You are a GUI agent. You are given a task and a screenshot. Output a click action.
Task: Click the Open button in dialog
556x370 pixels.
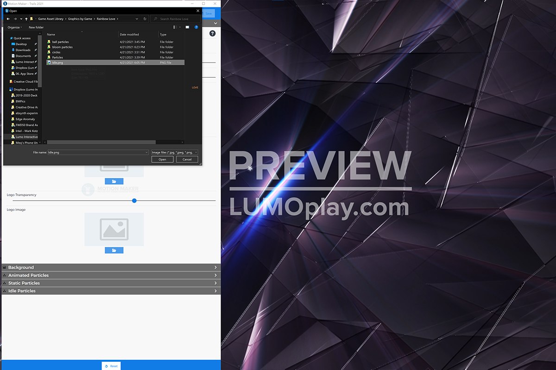[x=162, y=160]
